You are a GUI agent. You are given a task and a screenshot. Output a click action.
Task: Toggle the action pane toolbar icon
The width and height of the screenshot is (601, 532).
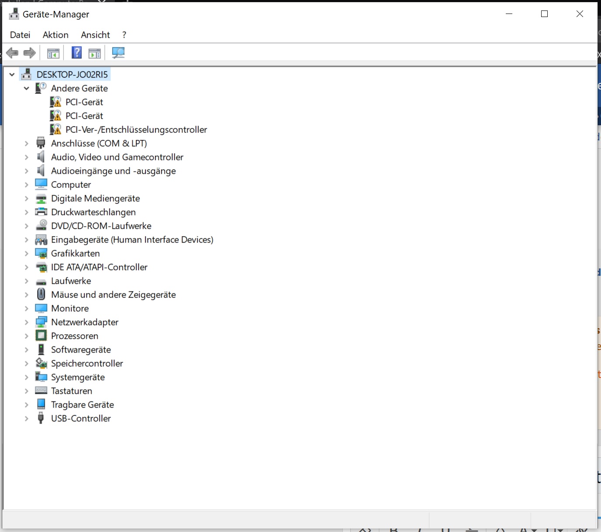coord(95,53)
